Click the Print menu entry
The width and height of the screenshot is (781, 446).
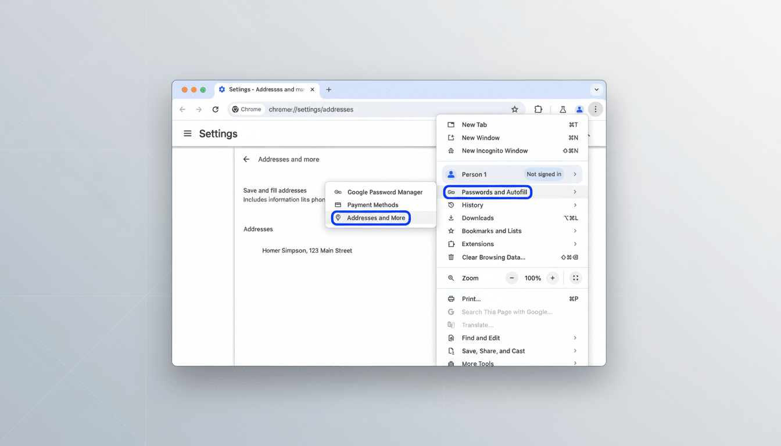[x=471, y=298]
